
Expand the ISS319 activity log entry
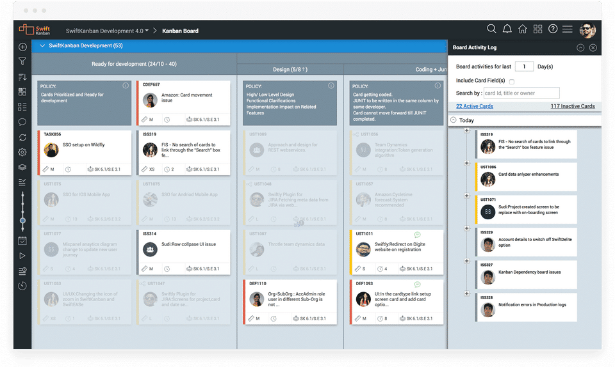click(467, 130)
